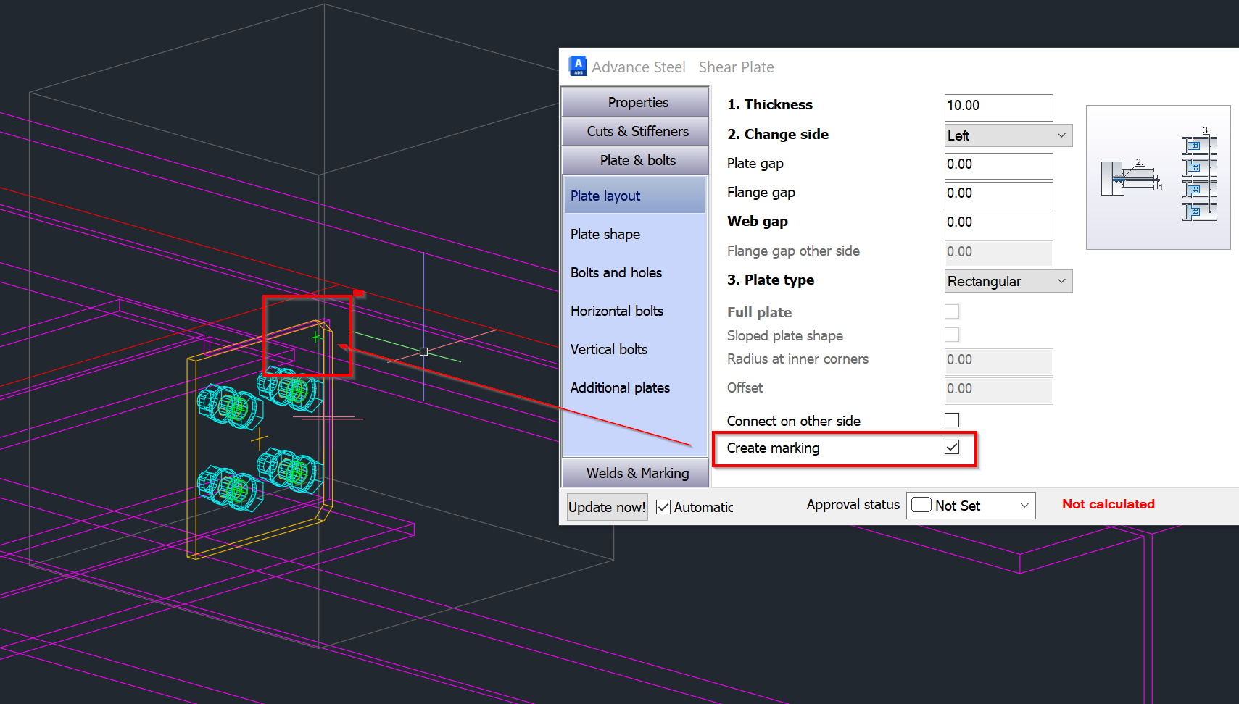This screenshot has height=704, width=1239.
Task: Select the "Bolts and holes" page
Action: click(x=616, y=272)
